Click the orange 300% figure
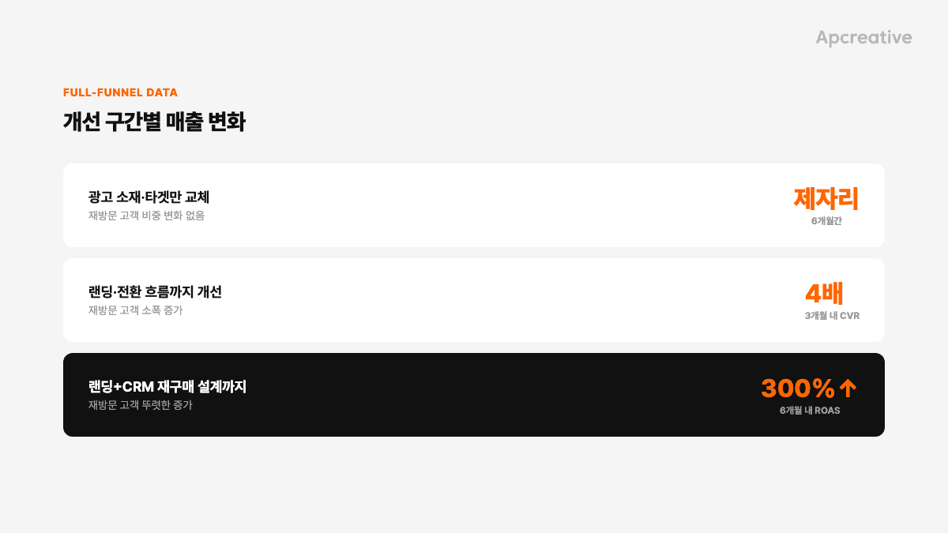This screenshot has width=948, height=533. pos(798,388)
